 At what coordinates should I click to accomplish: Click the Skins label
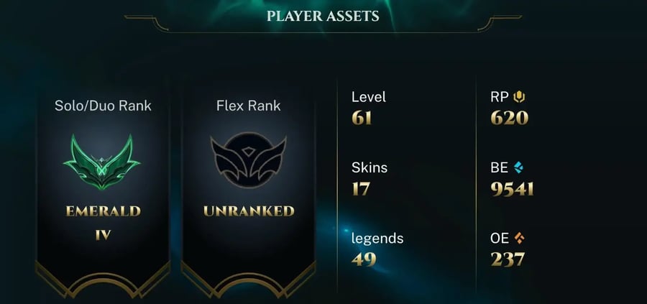[370, 168]
